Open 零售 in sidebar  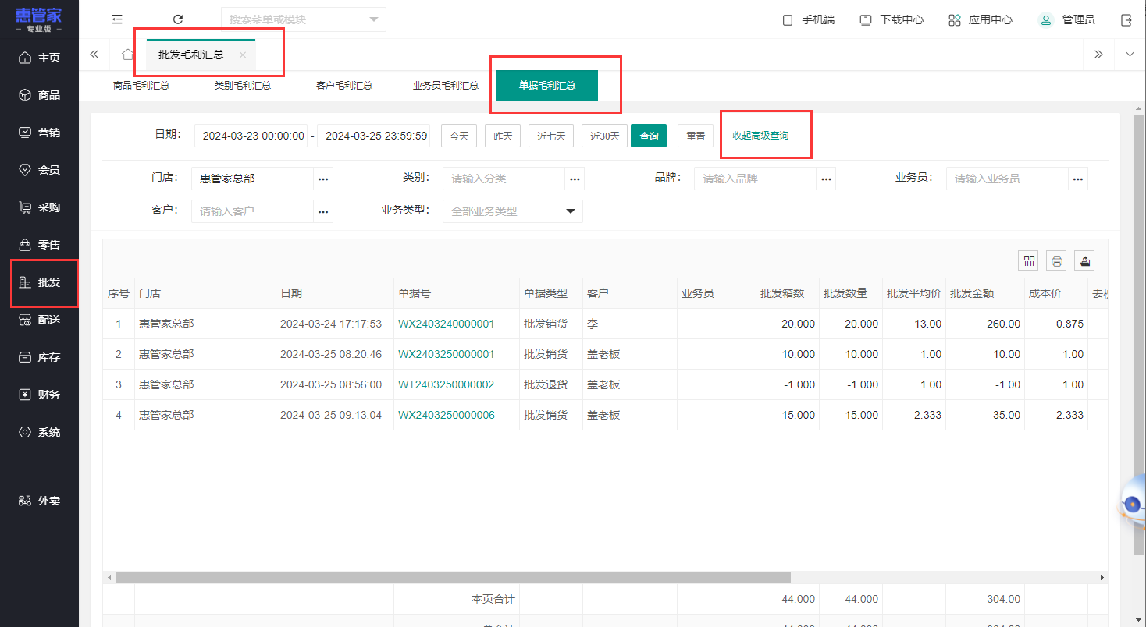pyautogui.click(x=39, y=245)
